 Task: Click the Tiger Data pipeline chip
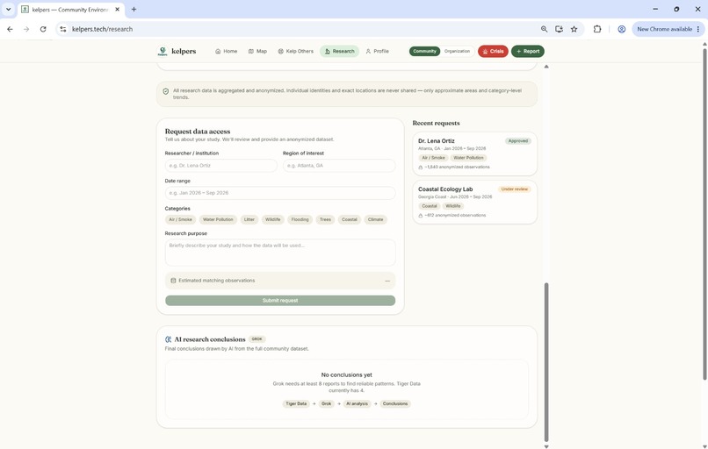pos(296,404)
